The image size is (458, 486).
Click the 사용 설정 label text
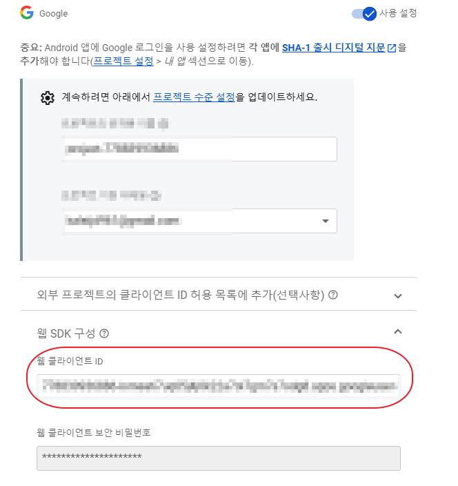[x=398, y=13]
